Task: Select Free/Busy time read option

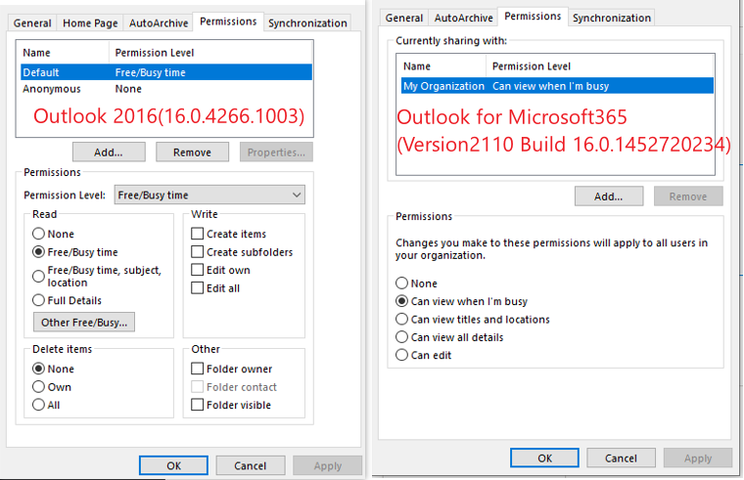Action: (75, 252)
